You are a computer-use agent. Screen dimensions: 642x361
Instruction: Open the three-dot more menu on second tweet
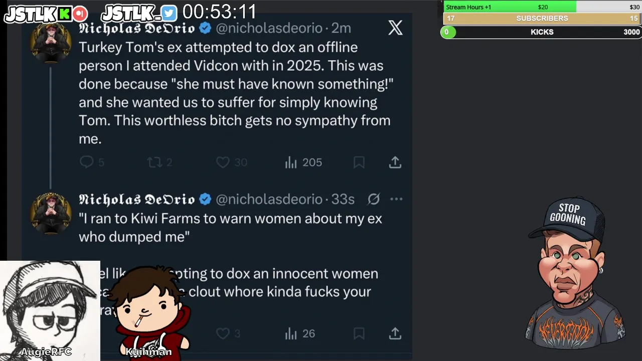click(x=396, y=199)
